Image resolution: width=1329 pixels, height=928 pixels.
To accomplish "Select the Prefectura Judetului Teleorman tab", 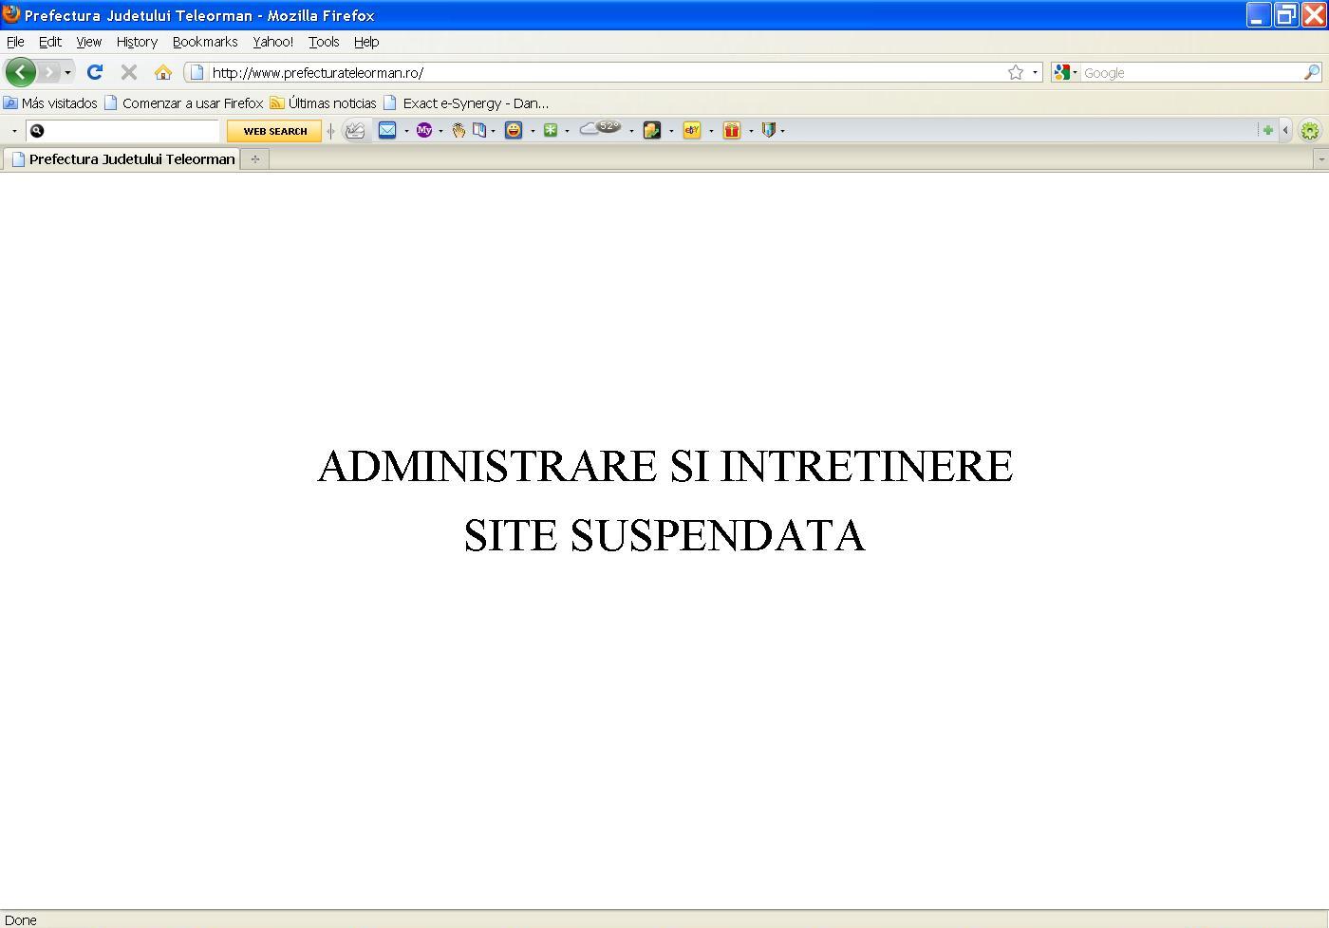I will click(122, 159).
